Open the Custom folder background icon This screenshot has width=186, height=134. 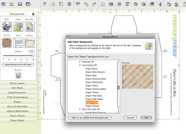30,43
